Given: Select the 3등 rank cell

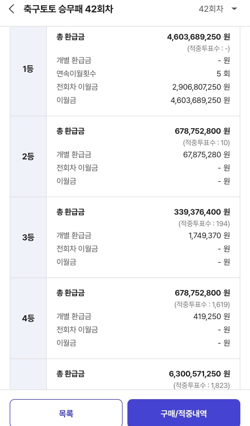Looking at the screenshot, I should [28, 237].
